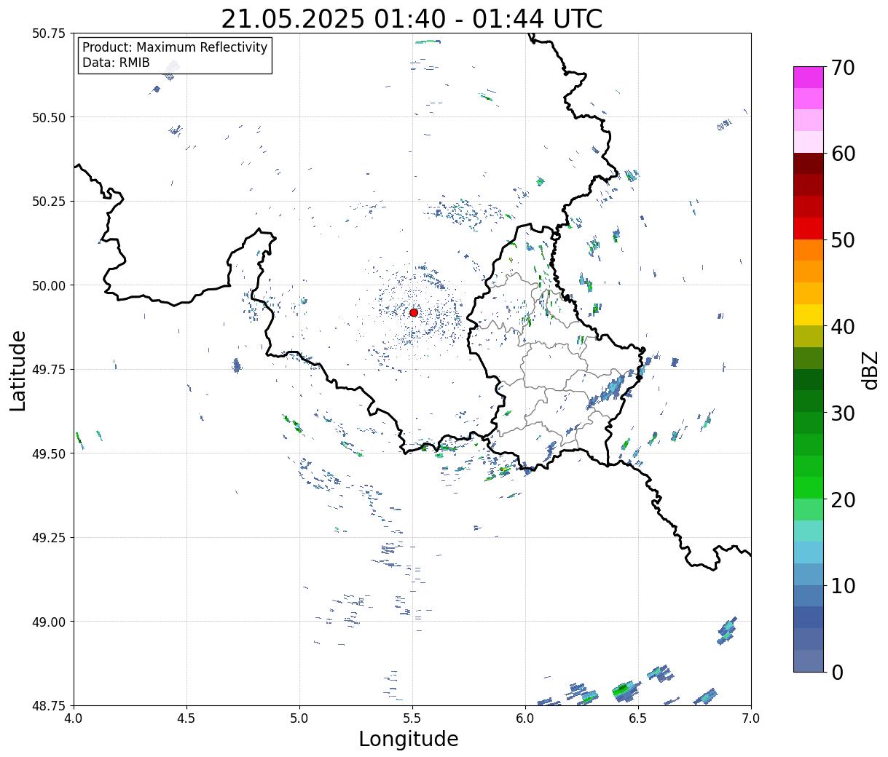Screen dimensions: 888x757
Task: Click the colorbar tick label 20
Action: pos(843,500)
